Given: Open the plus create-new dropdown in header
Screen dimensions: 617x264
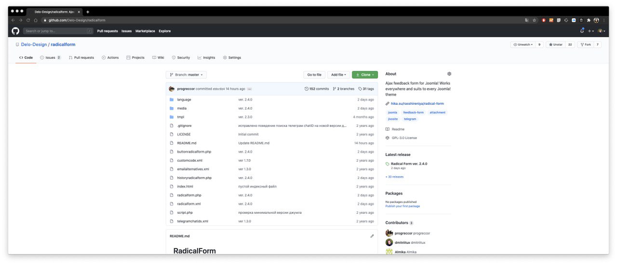Looking at the screenshot, I should 590,31.
